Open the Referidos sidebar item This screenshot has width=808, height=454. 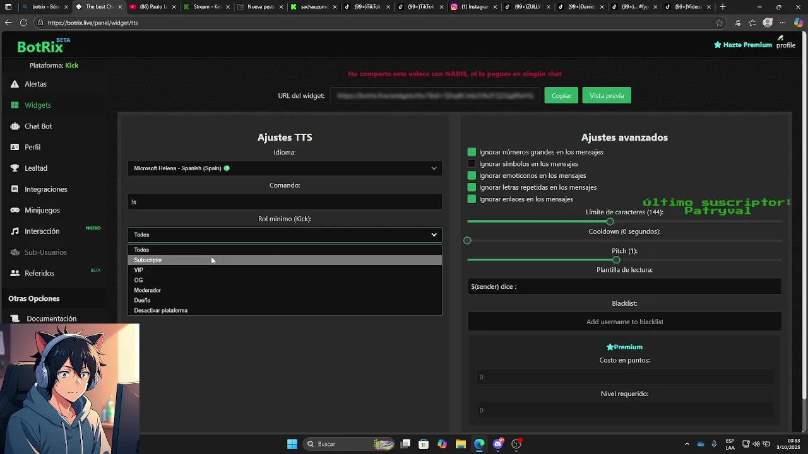[39, 273]
